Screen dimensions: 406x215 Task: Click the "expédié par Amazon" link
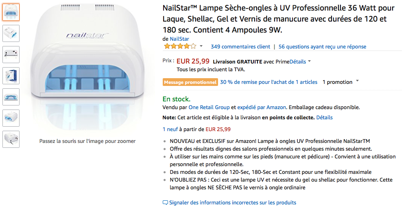point(262,107)
